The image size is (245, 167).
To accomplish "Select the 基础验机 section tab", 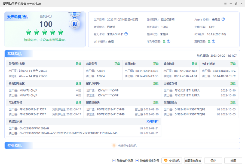I will [x=15, y=54].
